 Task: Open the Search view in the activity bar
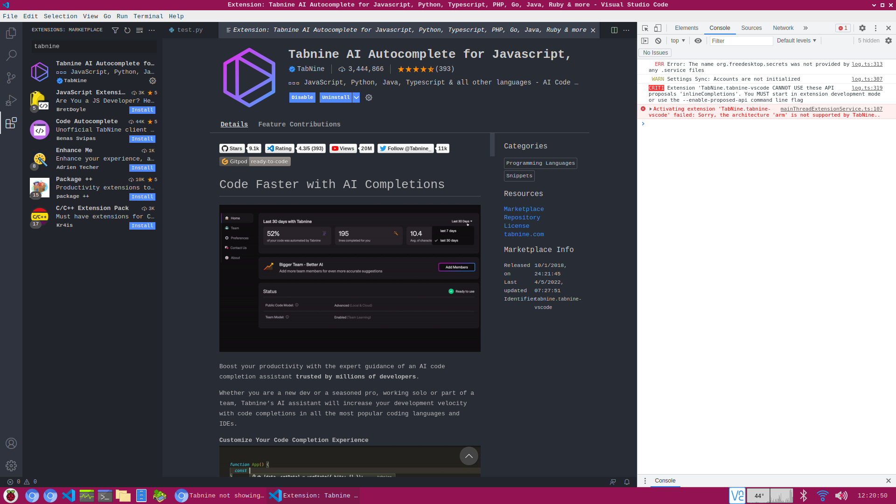coord(11,55)
